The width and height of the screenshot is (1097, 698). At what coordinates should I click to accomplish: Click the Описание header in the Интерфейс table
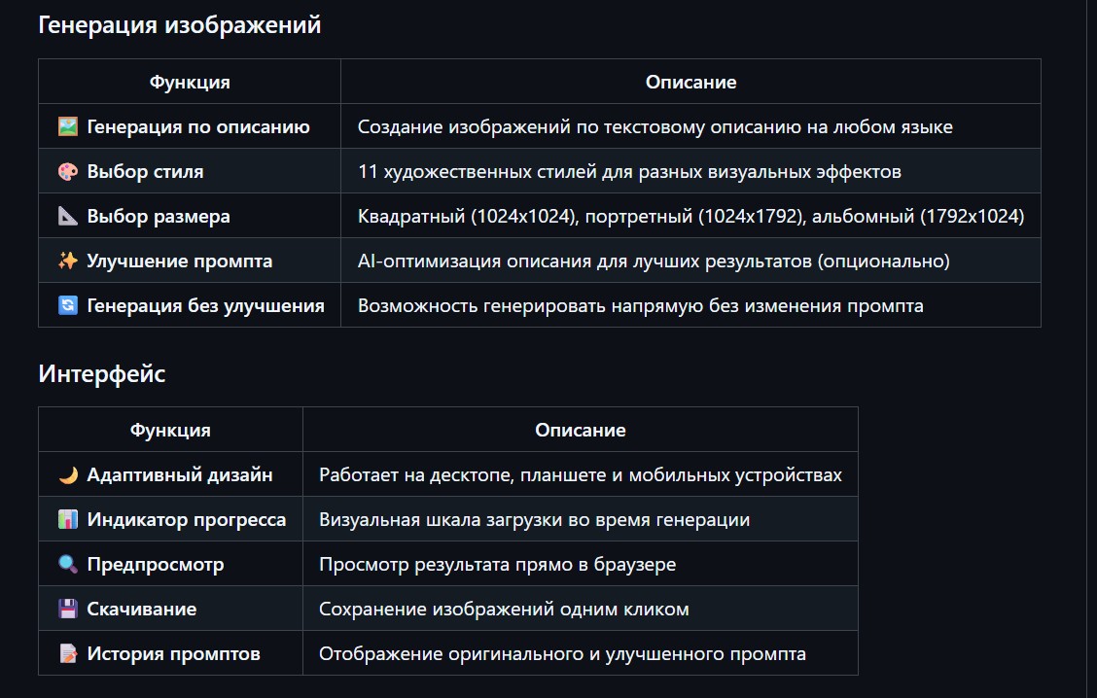(581, 430)
